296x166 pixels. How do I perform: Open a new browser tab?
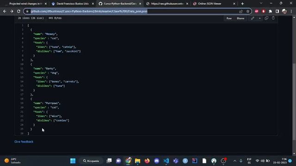[x=242, y=4]
